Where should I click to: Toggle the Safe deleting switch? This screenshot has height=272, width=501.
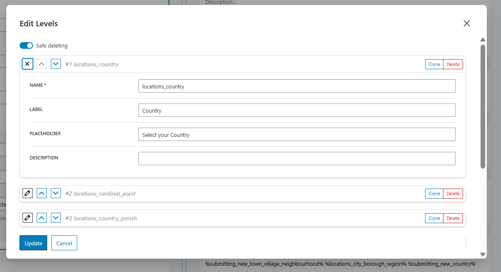click(x=26, y=45)
